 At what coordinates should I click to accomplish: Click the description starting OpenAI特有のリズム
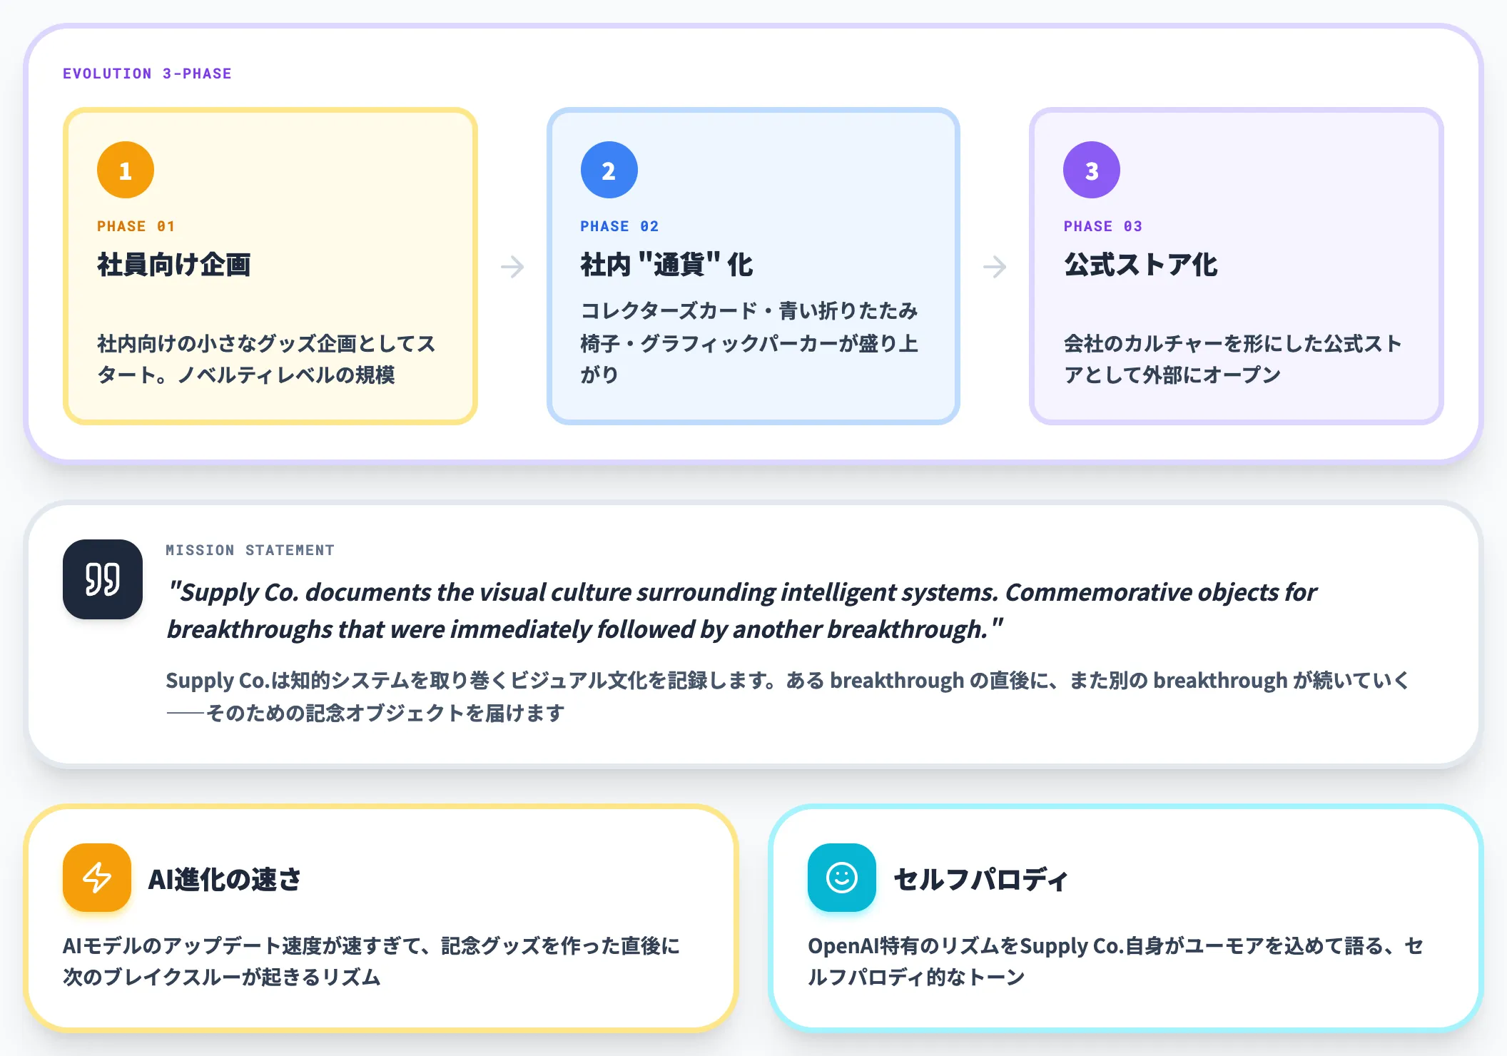tap(1116, 961)
